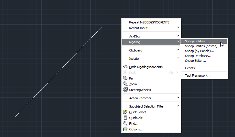Expand the MgdDbg submenu arrow
Image resolution: width=235 pixels, height=137 pixels.
point(178,41)
